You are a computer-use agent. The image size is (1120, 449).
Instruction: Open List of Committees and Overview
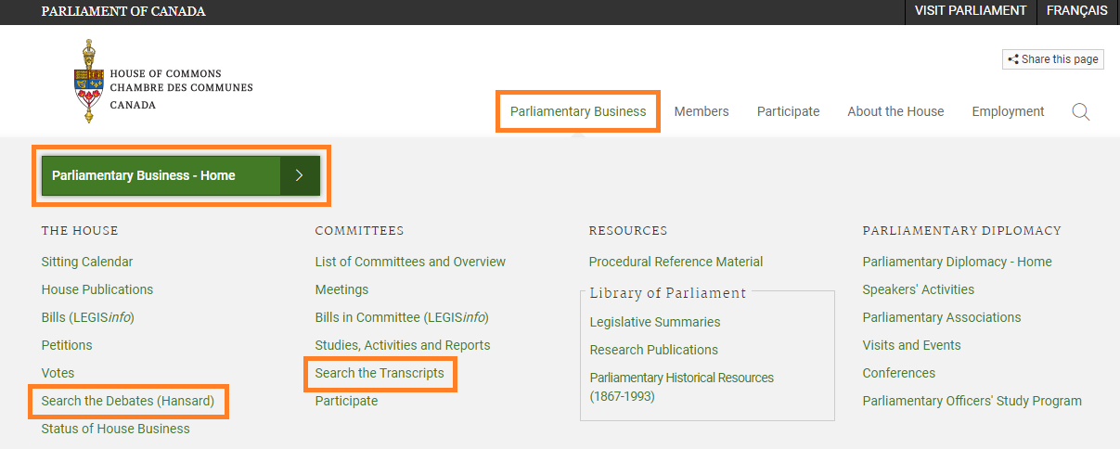410,262
